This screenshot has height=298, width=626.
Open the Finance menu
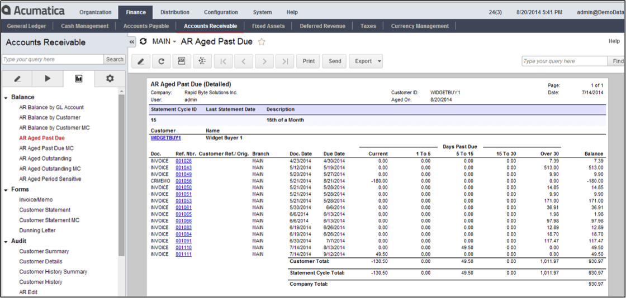pyautogui.click(x=136, y=12)
